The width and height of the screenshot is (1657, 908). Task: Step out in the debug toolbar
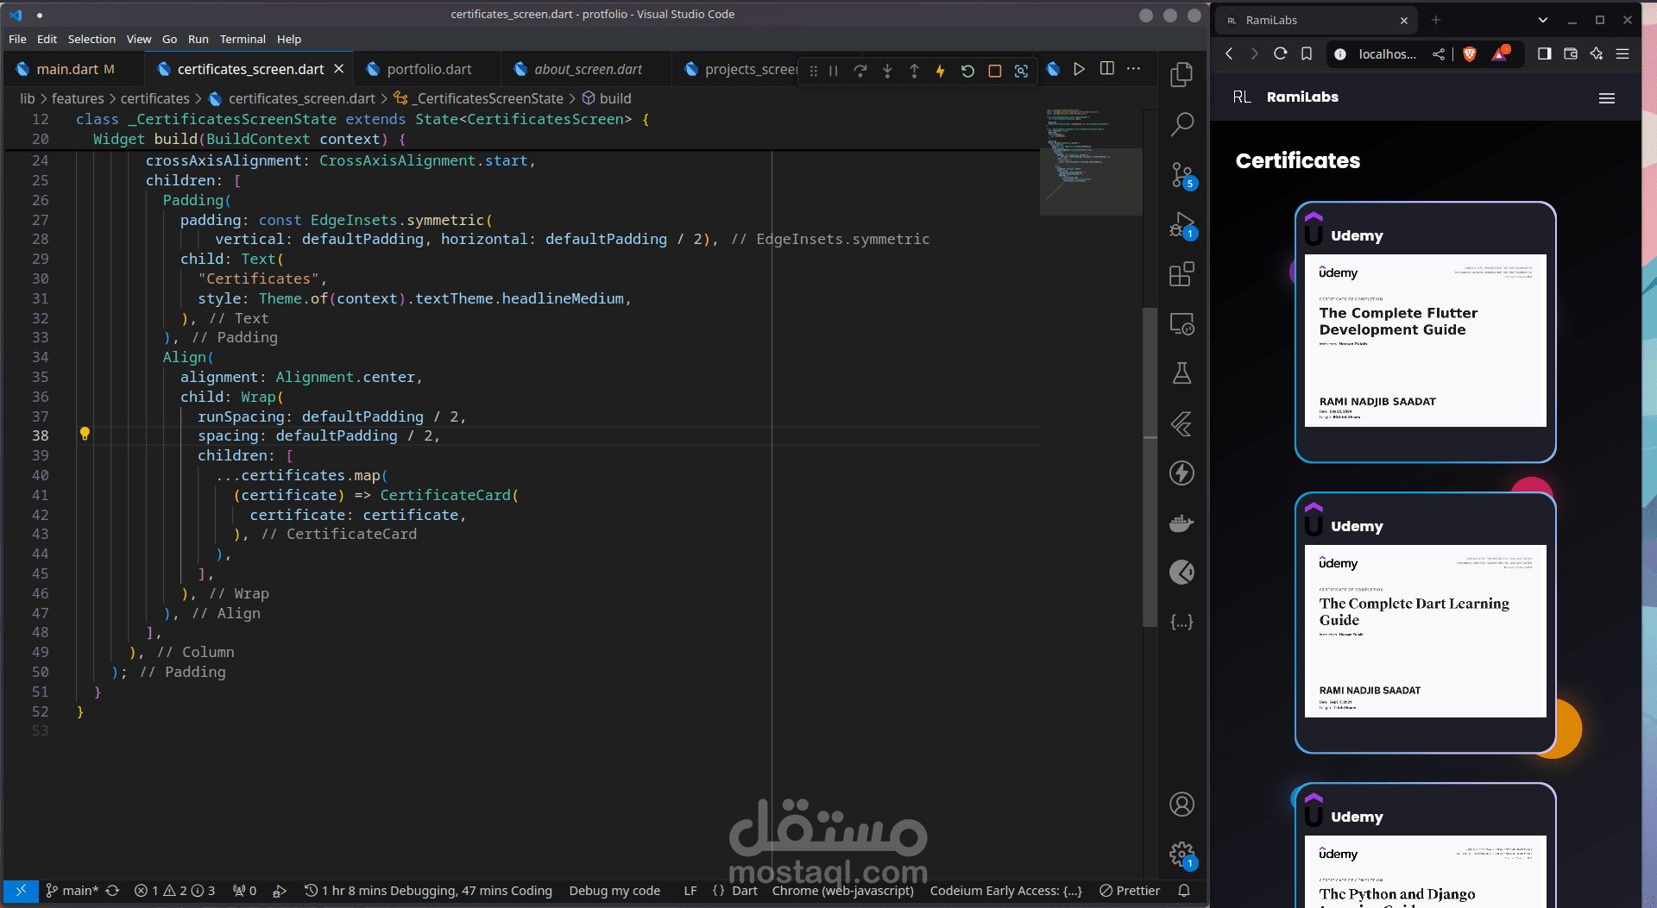[914, 71]
